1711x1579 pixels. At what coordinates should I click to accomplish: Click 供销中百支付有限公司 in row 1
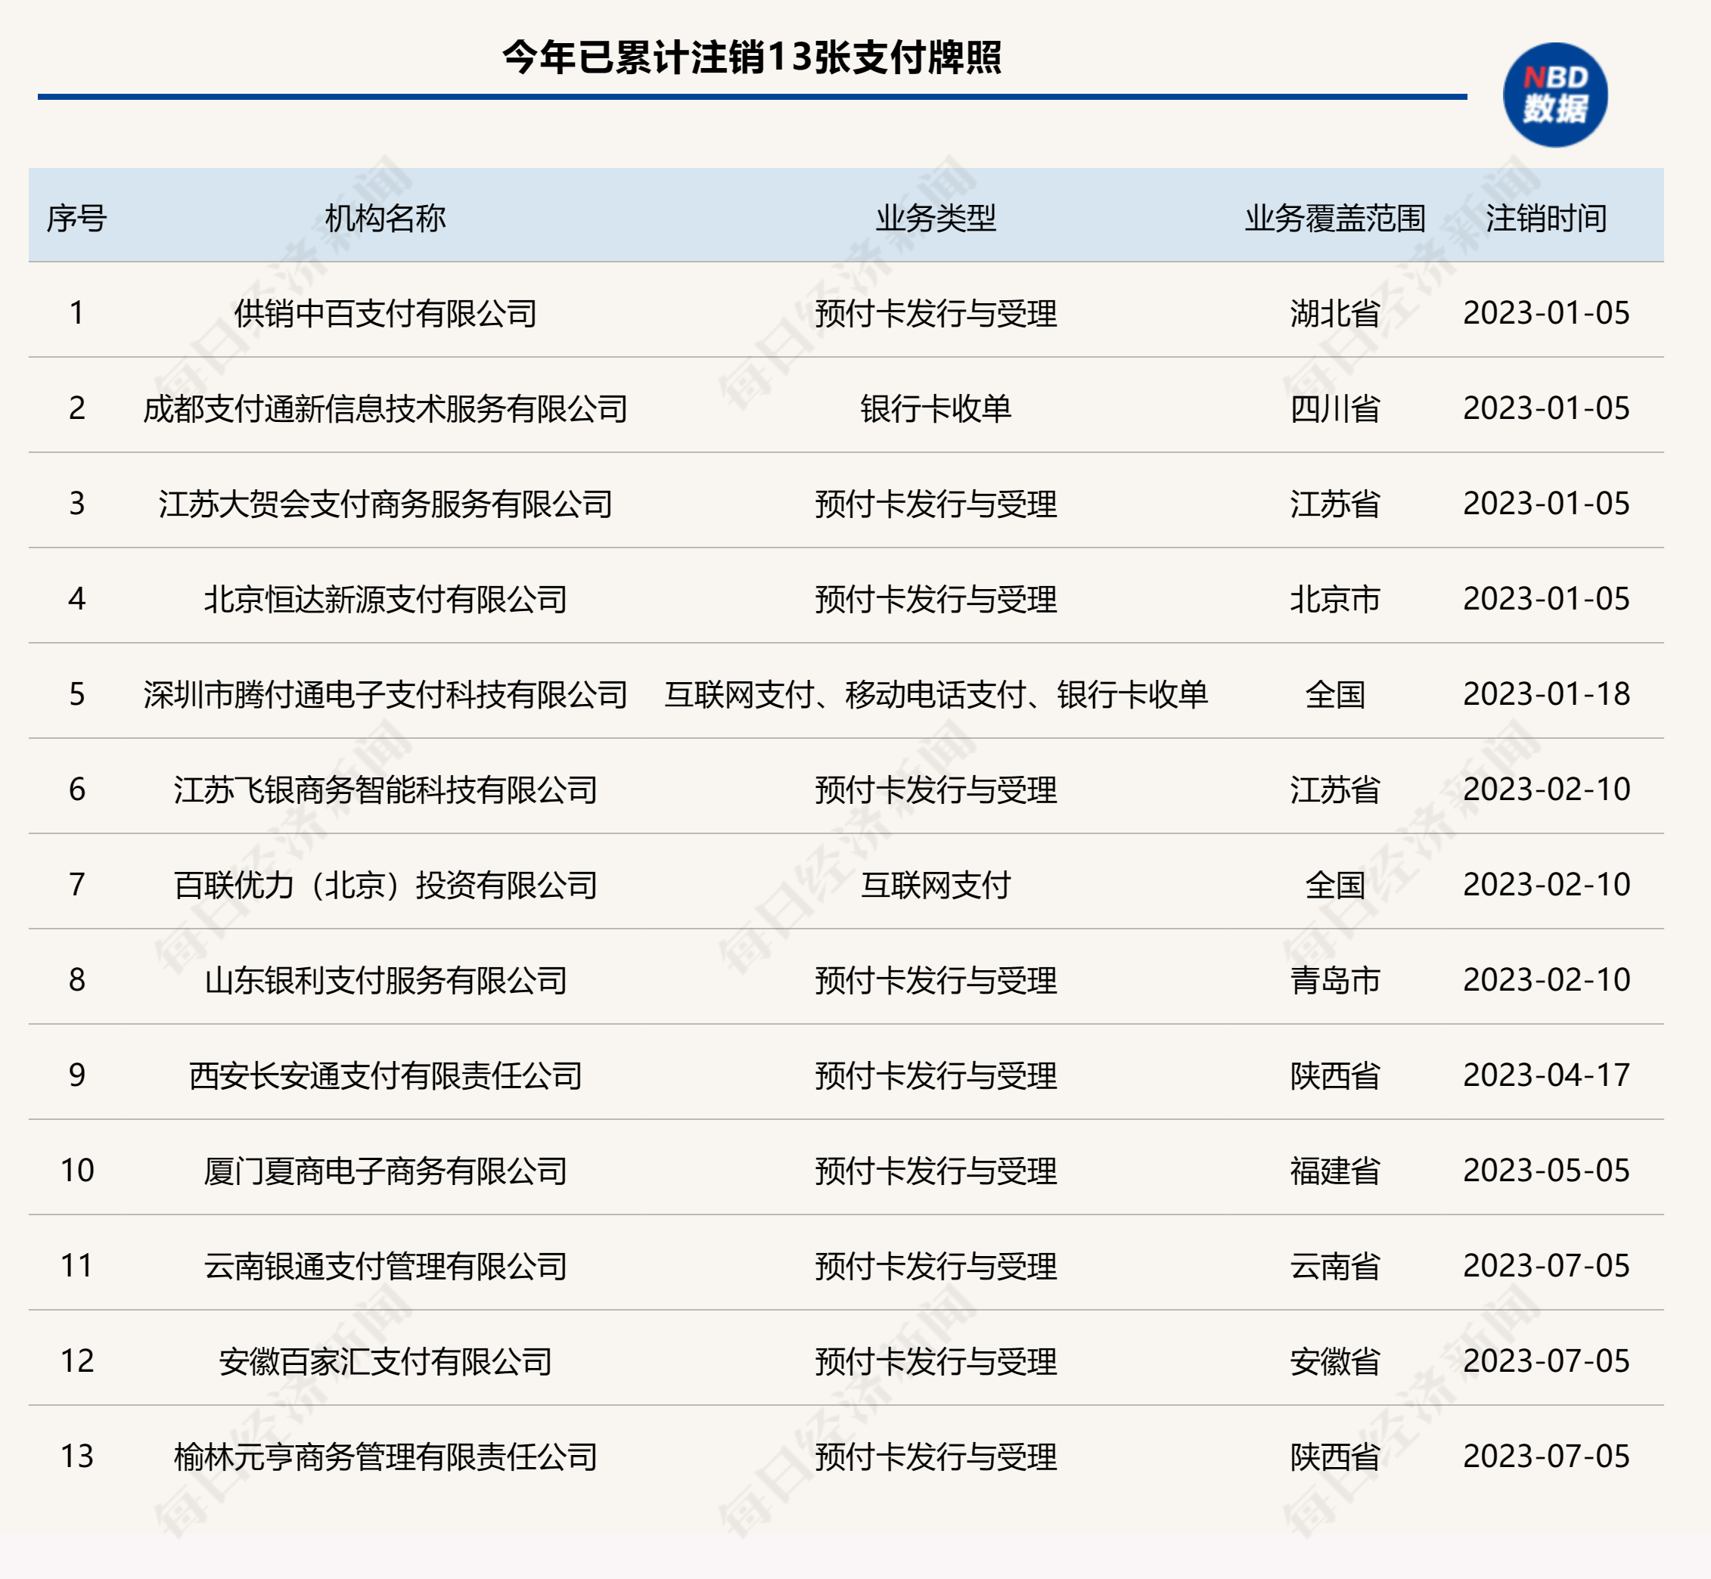pyautogui.click(x=386, y=314)
